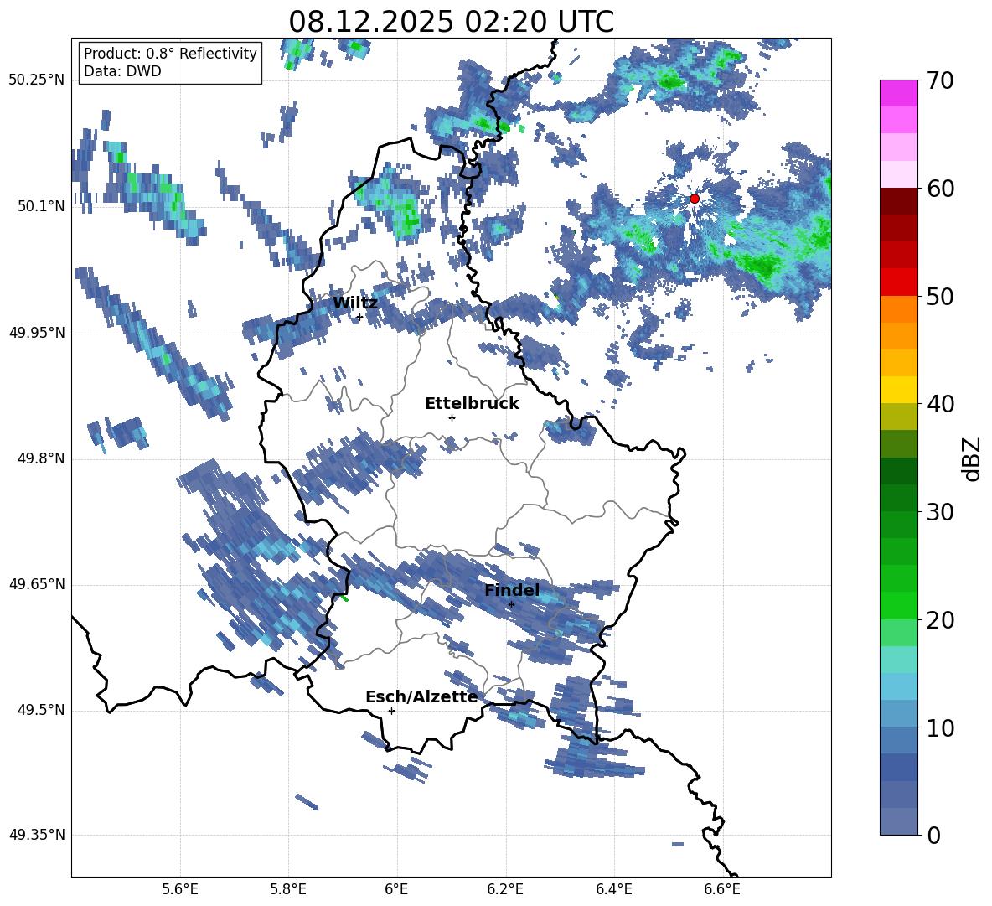Click the colorbar tick label '50'

pos(939,296)
